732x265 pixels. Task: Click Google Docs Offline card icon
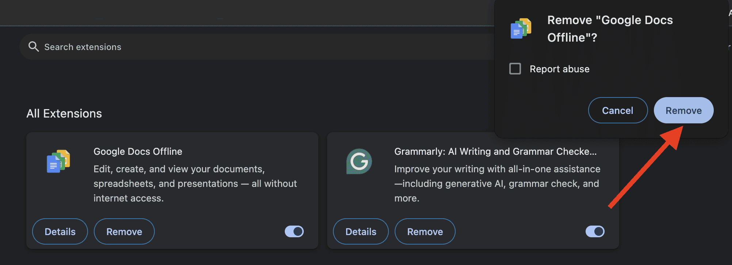tap(58, 161)
